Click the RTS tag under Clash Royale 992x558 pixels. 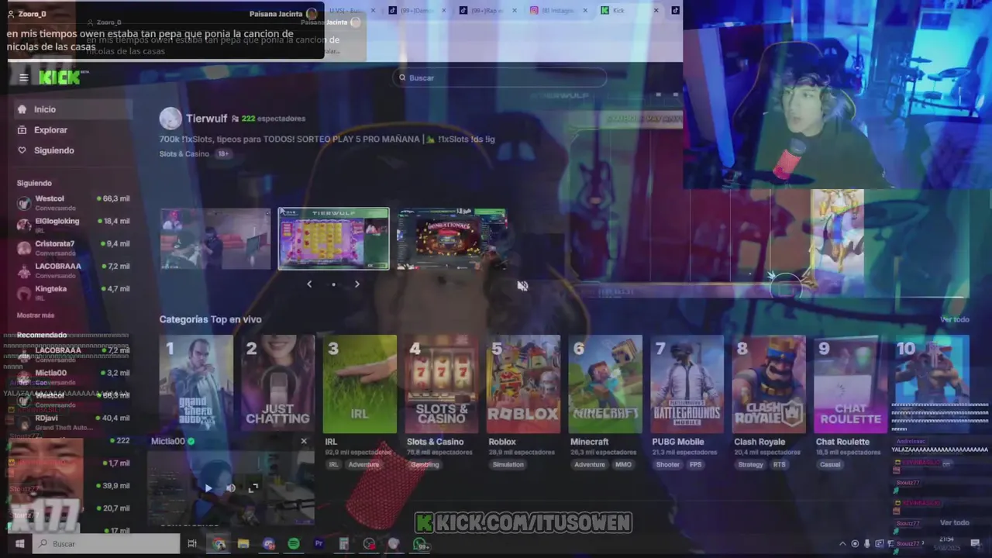pos(779,464)
